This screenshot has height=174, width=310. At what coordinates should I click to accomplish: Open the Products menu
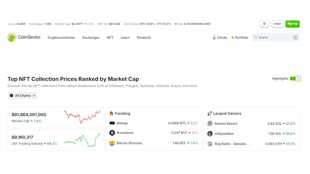click(144, 37)
